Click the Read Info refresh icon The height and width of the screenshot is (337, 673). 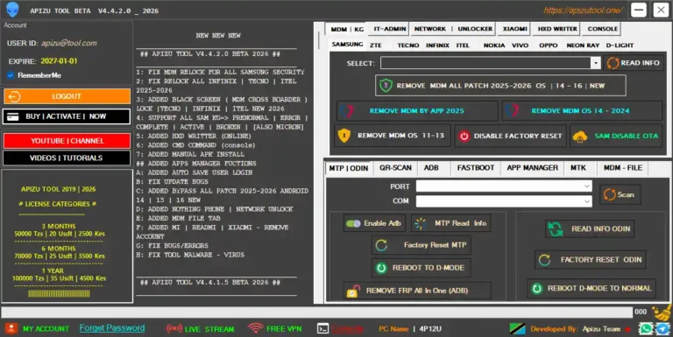click(613, 63)
